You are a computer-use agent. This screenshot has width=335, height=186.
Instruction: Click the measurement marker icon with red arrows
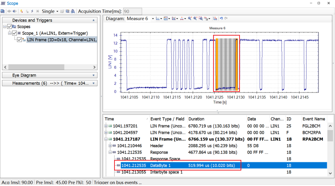tap(182, 19)
